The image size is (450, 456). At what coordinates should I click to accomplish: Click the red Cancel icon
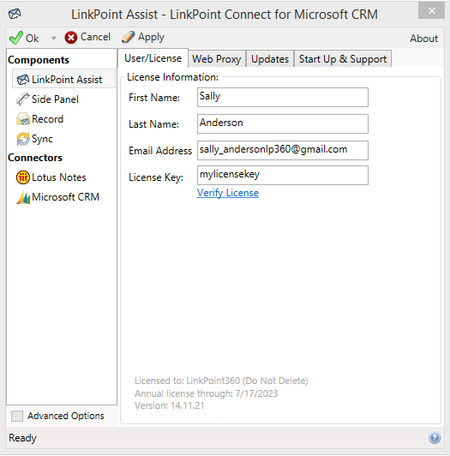click(x=70, y=38)
